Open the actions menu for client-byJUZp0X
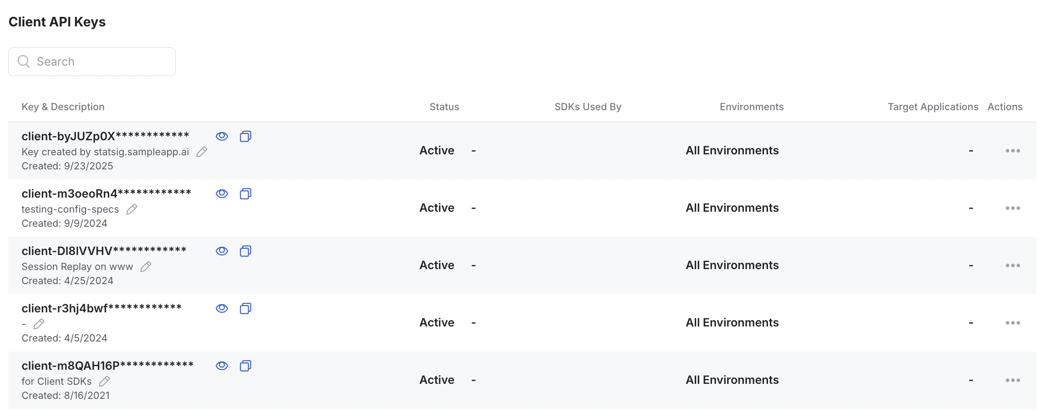This screenshot has height=418, width=1048. pos(1012,151)
